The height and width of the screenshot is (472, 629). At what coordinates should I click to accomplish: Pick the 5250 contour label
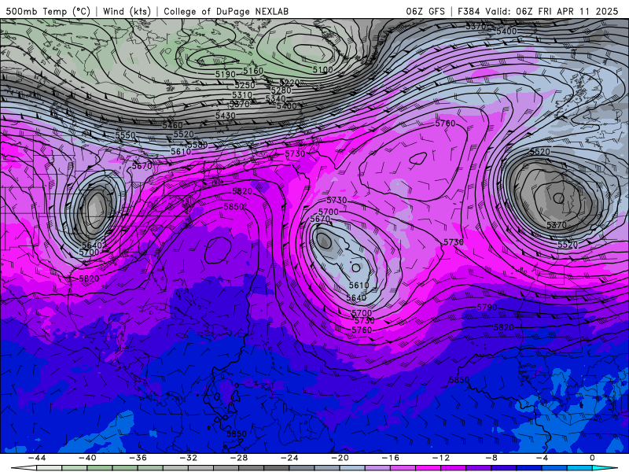[245, 85]
